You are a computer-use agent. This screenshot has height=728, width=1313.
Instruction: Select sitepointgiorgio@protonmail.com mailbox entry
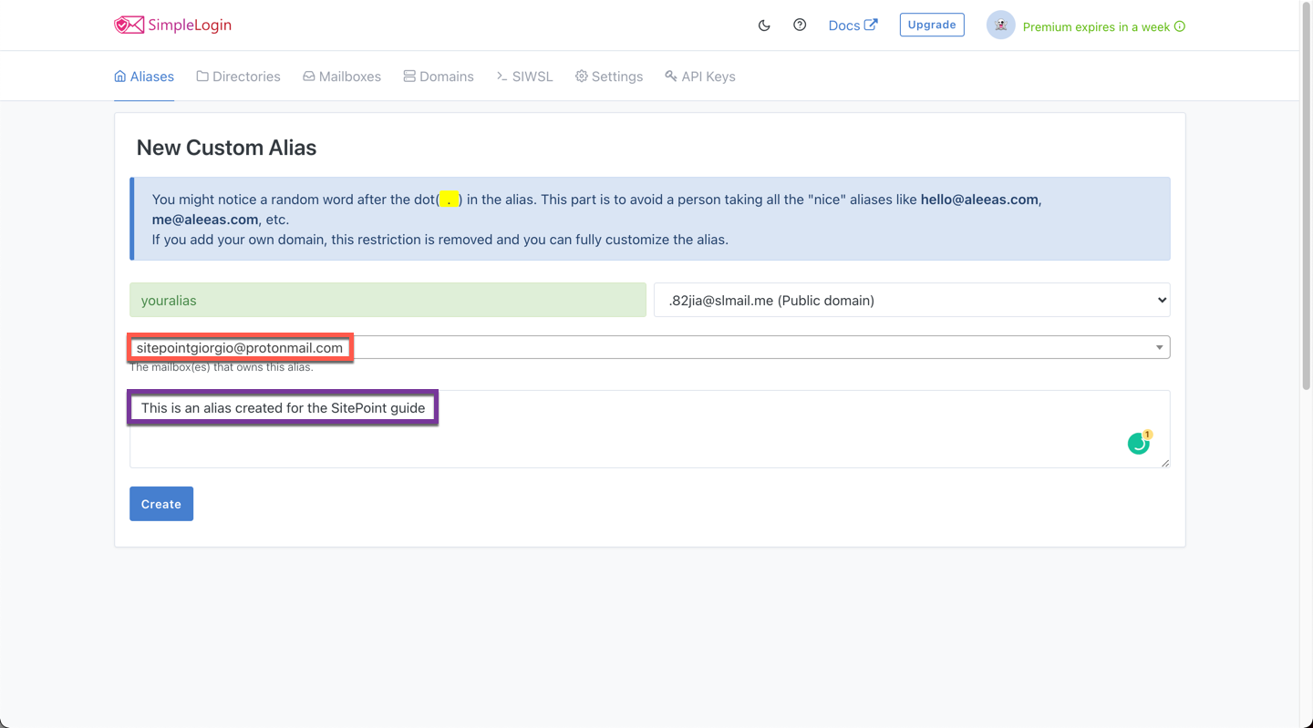pyautogui.click(x=240, y=347)
